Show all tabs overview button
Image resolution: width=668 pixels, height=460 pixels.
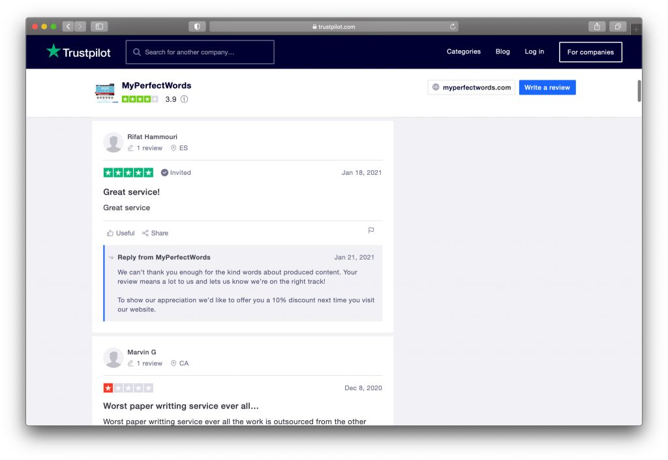pos(618,26)
